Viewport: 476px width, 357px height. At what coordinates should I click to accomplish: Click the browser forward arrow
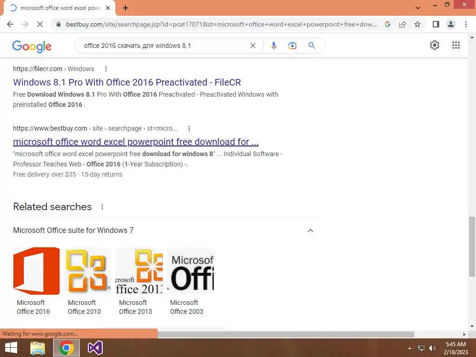25,24
